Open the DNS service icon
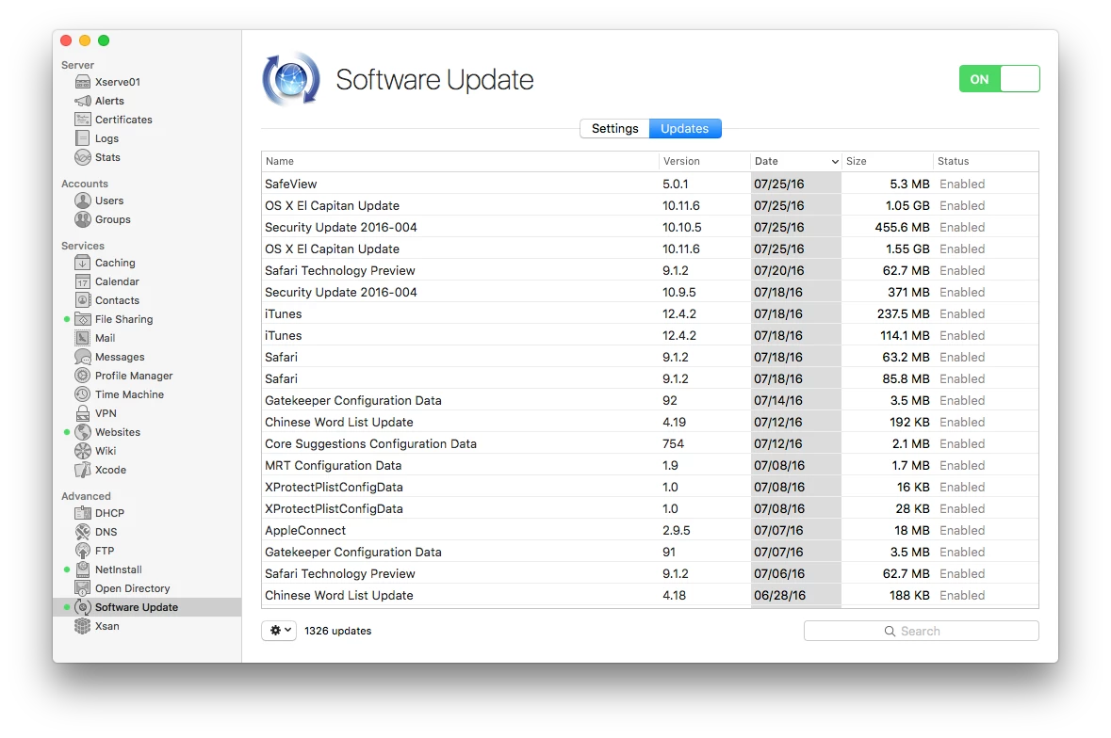 pyautogui.click(x=83, y=532)
